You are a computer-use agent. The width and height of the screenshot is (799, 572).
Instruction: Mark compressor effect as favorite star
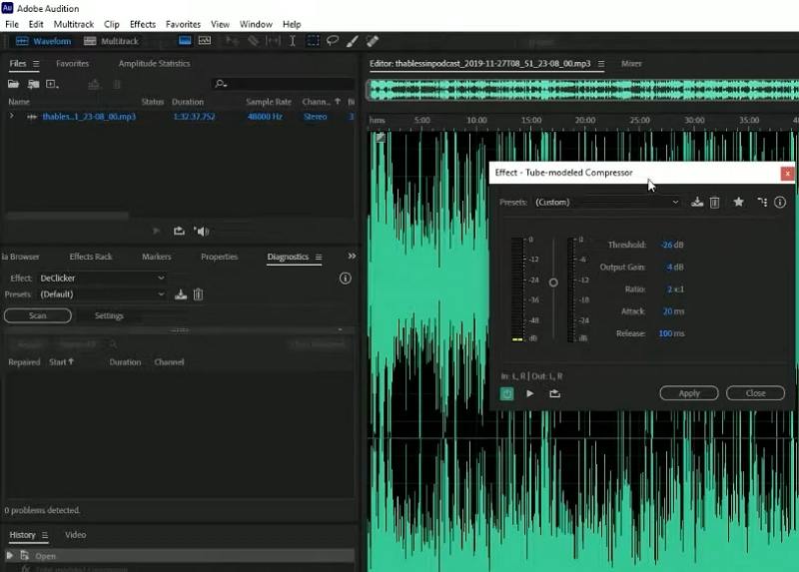(739, 202)
